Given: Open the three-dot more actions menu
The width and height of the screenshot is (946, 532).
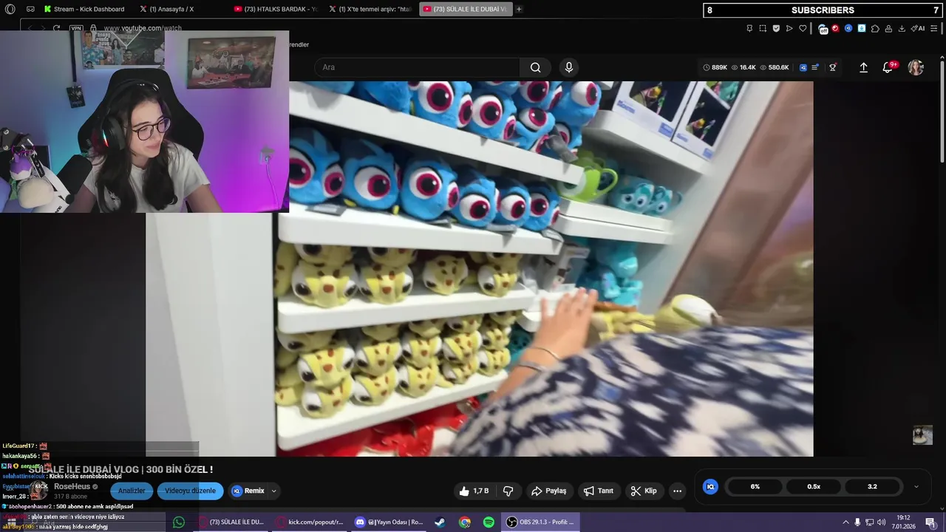Looking at the screenshot, I should click(677, 491).
